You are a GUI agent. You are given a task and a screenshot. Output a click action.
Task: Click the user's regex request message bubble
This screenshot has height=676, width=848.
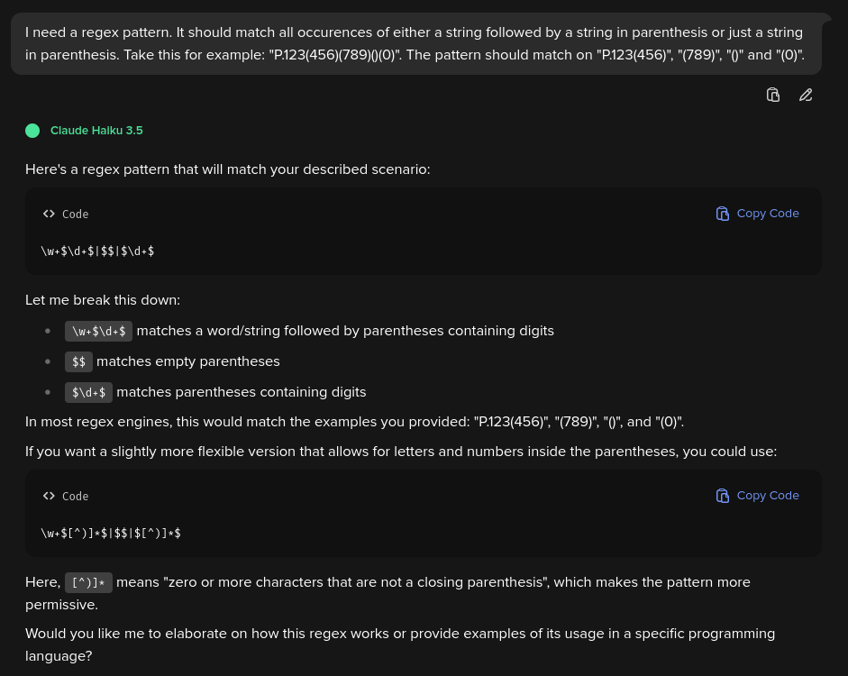click(x=415, y=43)
